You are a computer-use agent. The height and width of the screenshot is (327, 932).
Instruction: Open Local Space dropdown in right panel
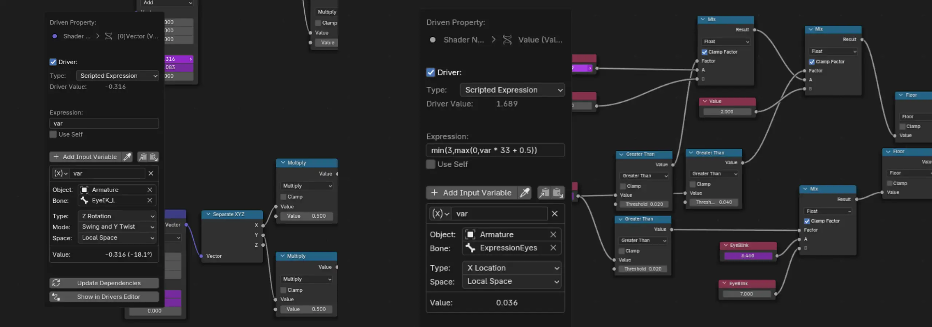pyautogui.click(x=512, y=281)
